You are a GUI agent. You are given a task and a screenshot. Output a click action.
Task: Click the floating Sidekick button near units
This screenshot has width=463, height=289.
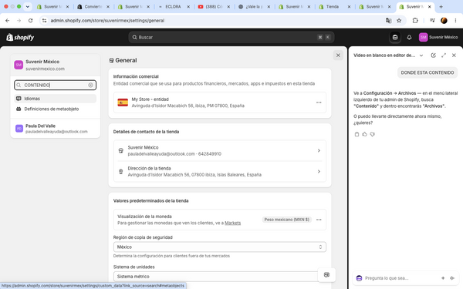[x=326, y=275]
